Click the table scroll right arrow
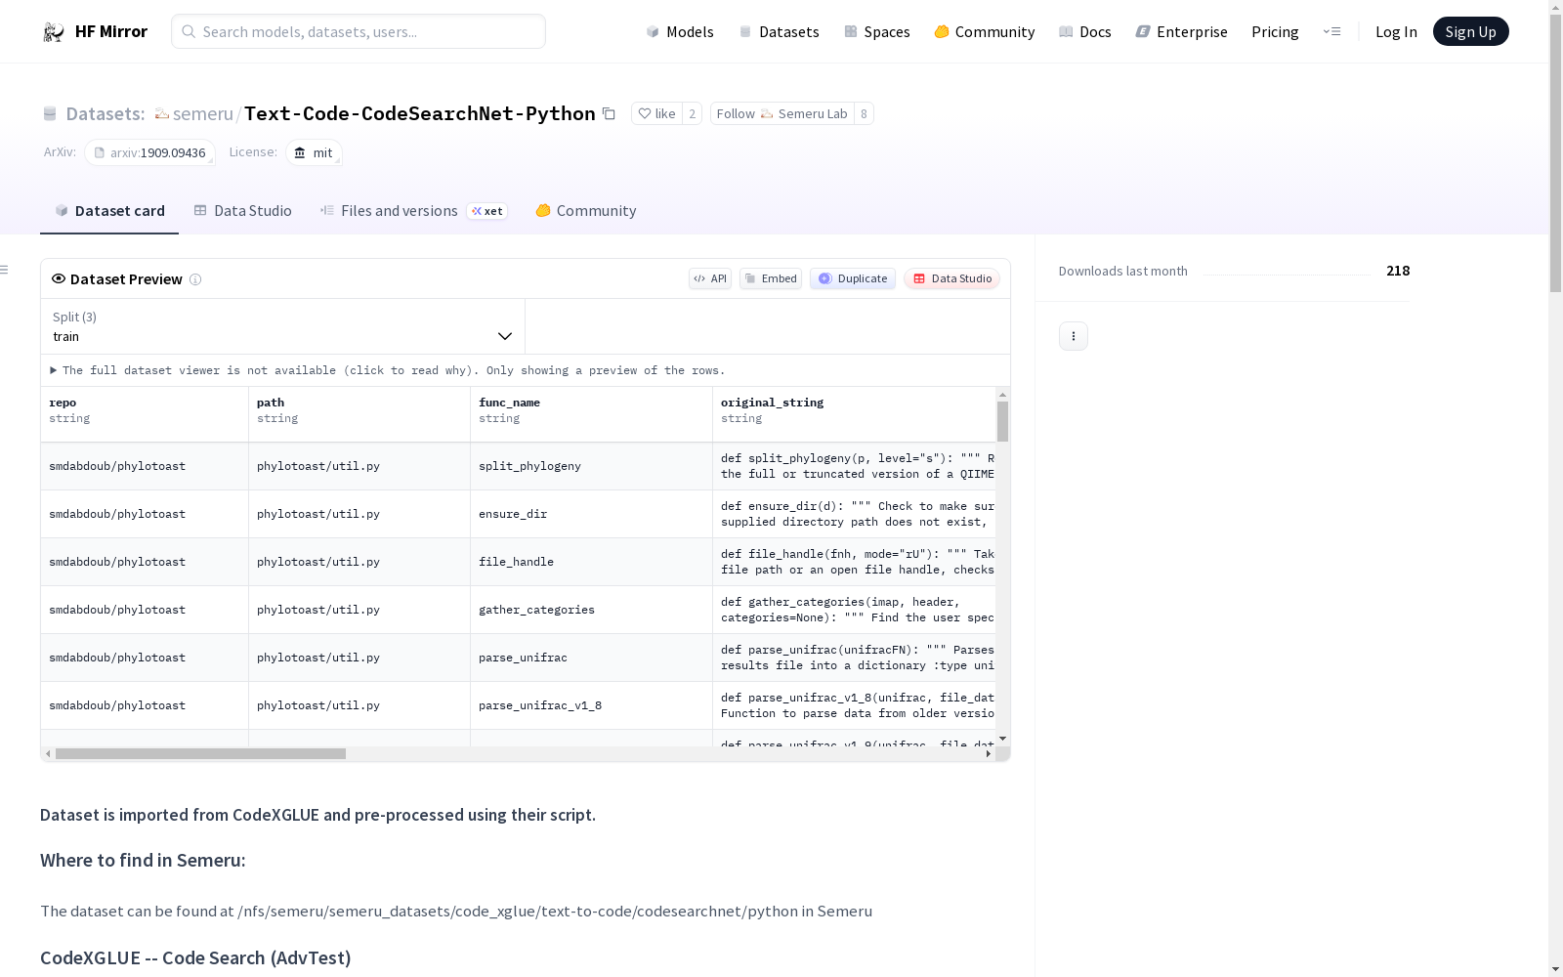The width and height of the screenshot is (1563, 977). click(x=989, y=754)
